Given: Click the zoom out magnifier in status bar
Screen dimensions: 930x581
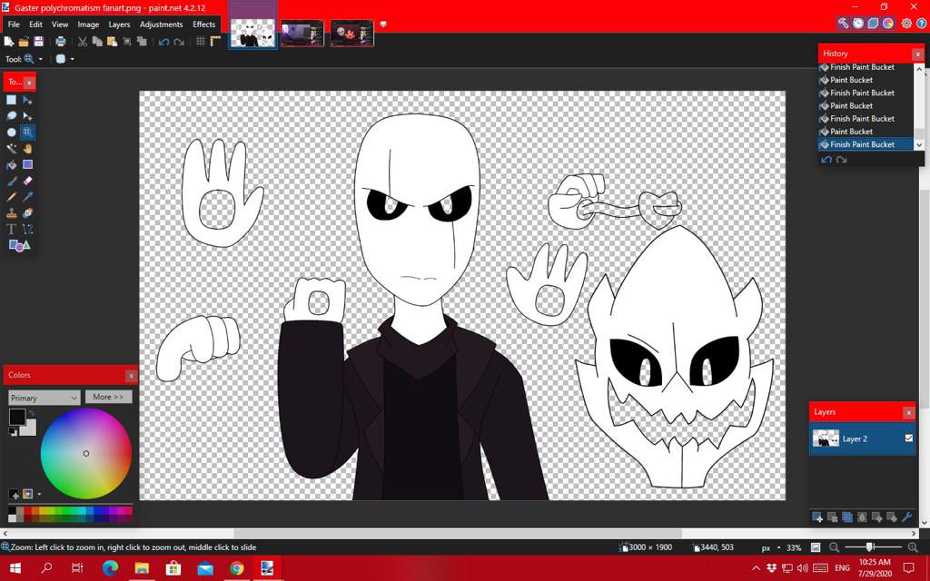Looking at the screenshot, I should (834, 547).
